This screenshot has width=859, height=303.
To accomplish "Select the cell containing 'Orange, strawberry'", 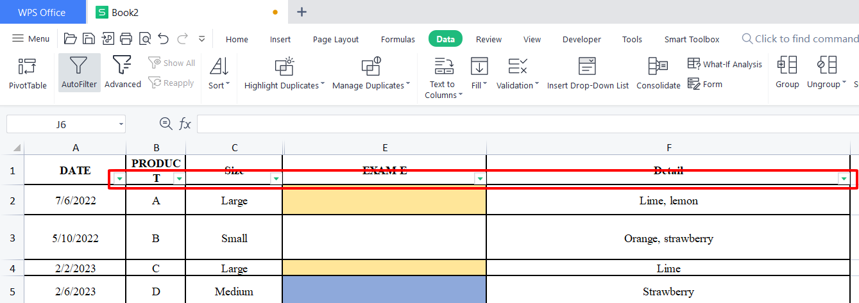I will pyautogui.click(x=668, y=238).
